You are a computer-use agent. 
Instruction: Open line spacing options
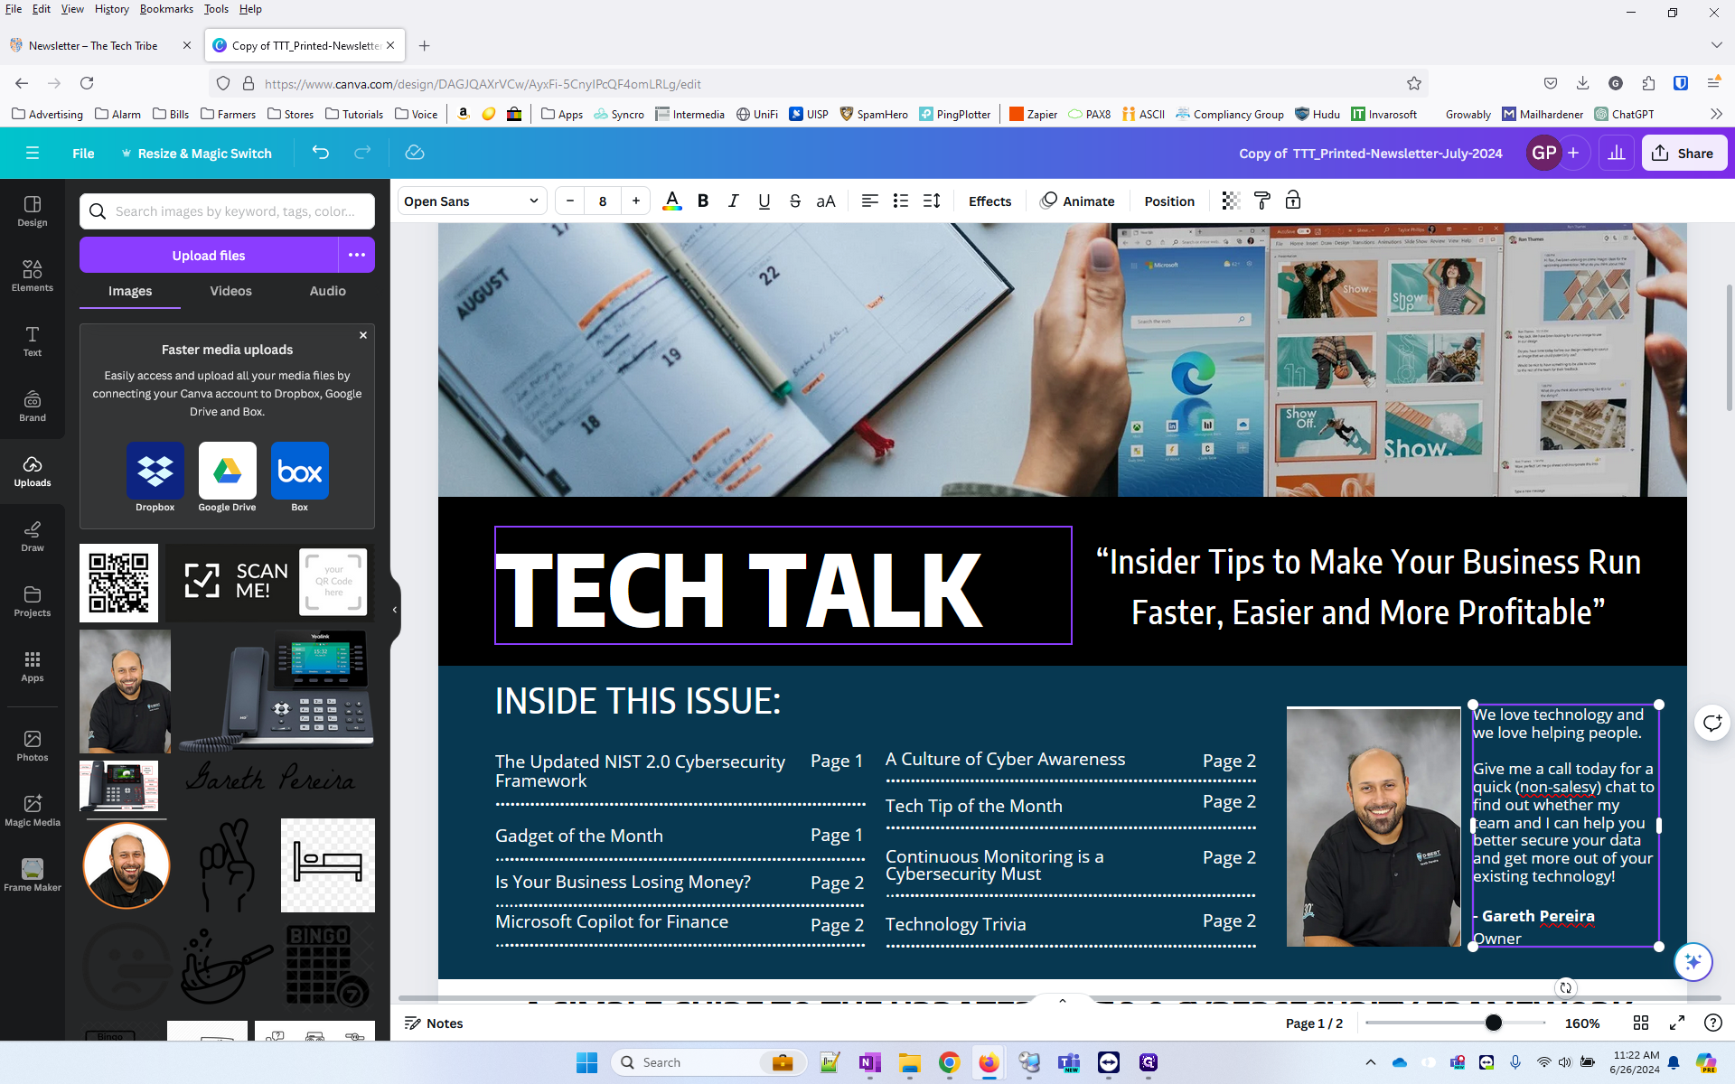click(x=932, y=201)
